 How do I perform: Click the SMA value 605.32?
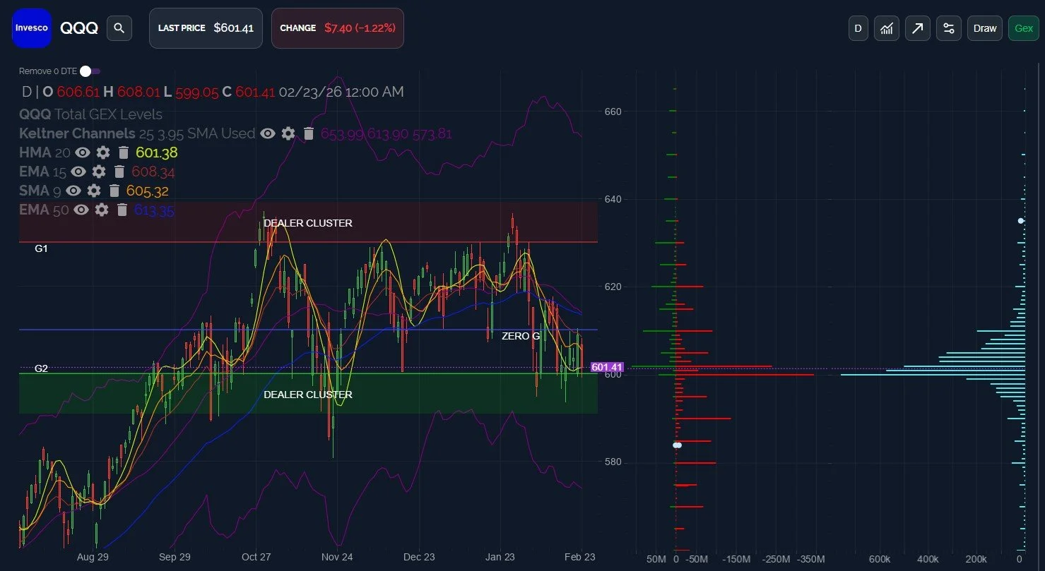[x=148, y=191]
